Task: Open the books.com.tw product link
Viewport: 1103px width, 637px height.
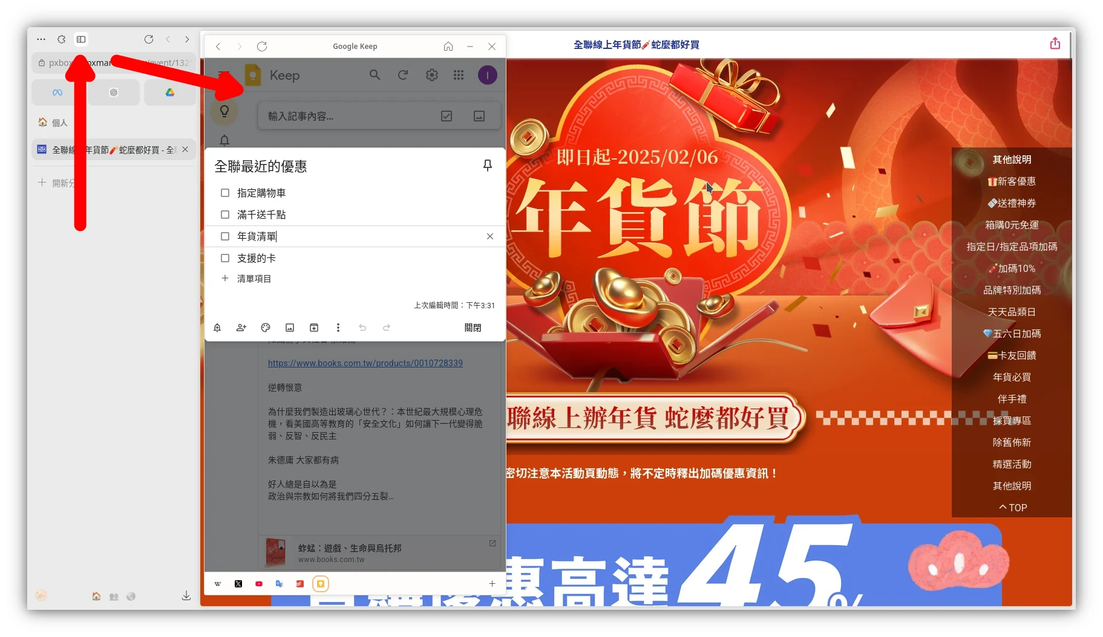Action: pyautogui.click(x=365, y=363)
